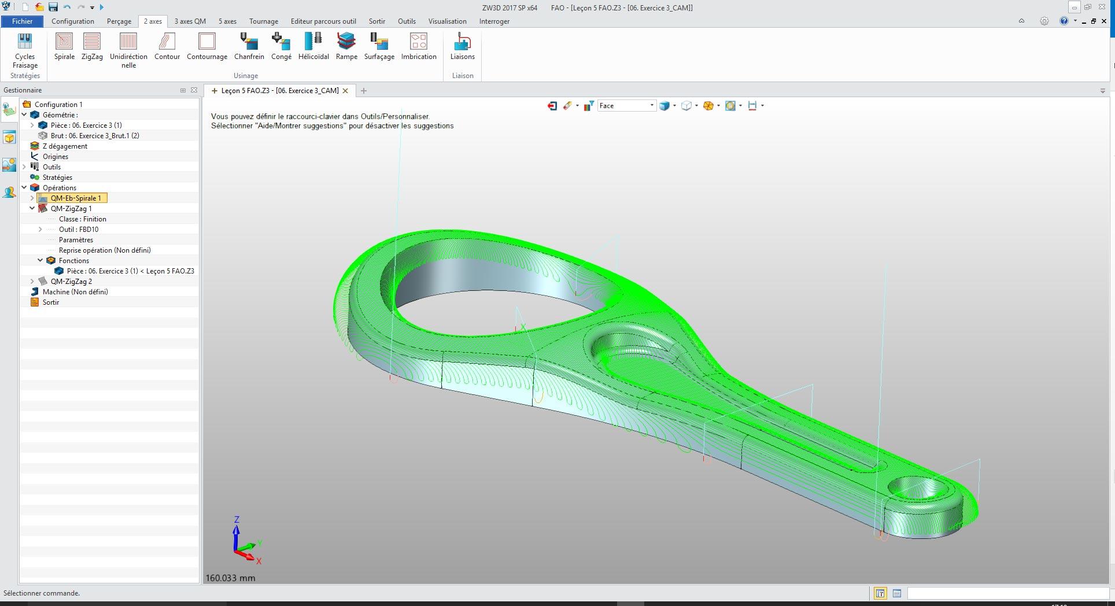Select the Spirale milling strategy icon
Image resolution: width=1115 pixels, height=606 pixels.
(x=64, y=46)
